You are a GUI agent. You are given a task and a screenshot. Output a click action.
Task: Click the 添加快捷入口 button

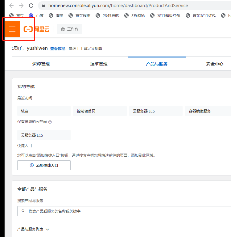click(x=44, y=165)
